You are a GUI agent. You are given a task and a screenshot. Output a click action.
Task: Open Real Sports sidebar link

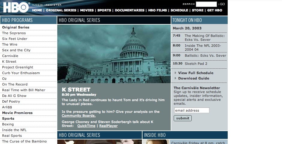tap(12, 136)
